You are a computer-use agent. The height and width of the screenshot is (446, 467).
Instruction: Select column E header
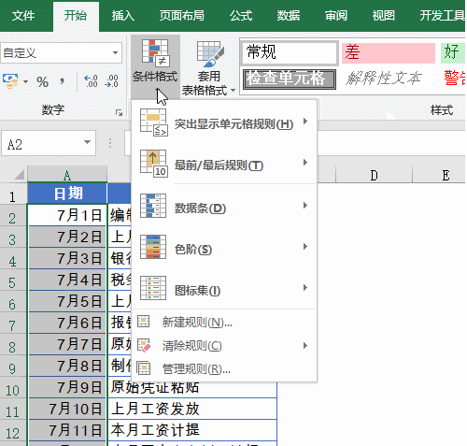point(446,175)
